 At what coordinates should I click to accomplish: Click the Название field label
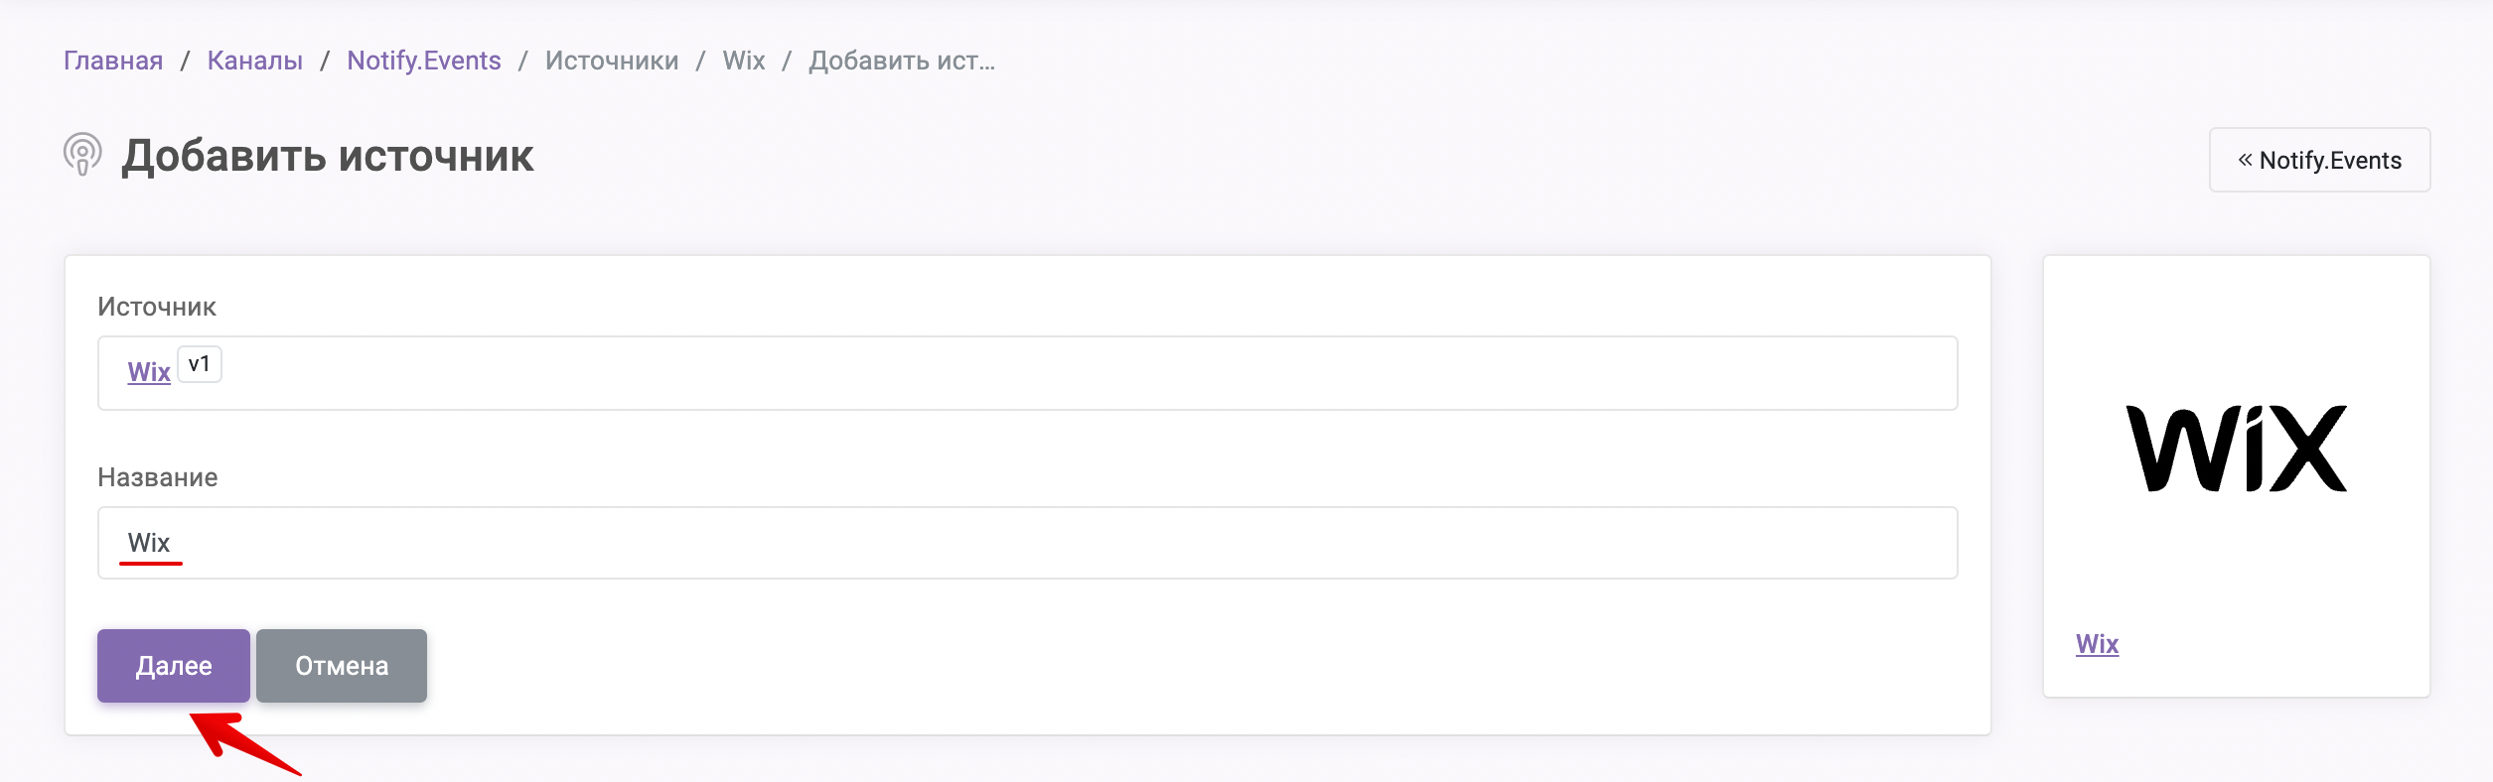[x=158, y=477]
